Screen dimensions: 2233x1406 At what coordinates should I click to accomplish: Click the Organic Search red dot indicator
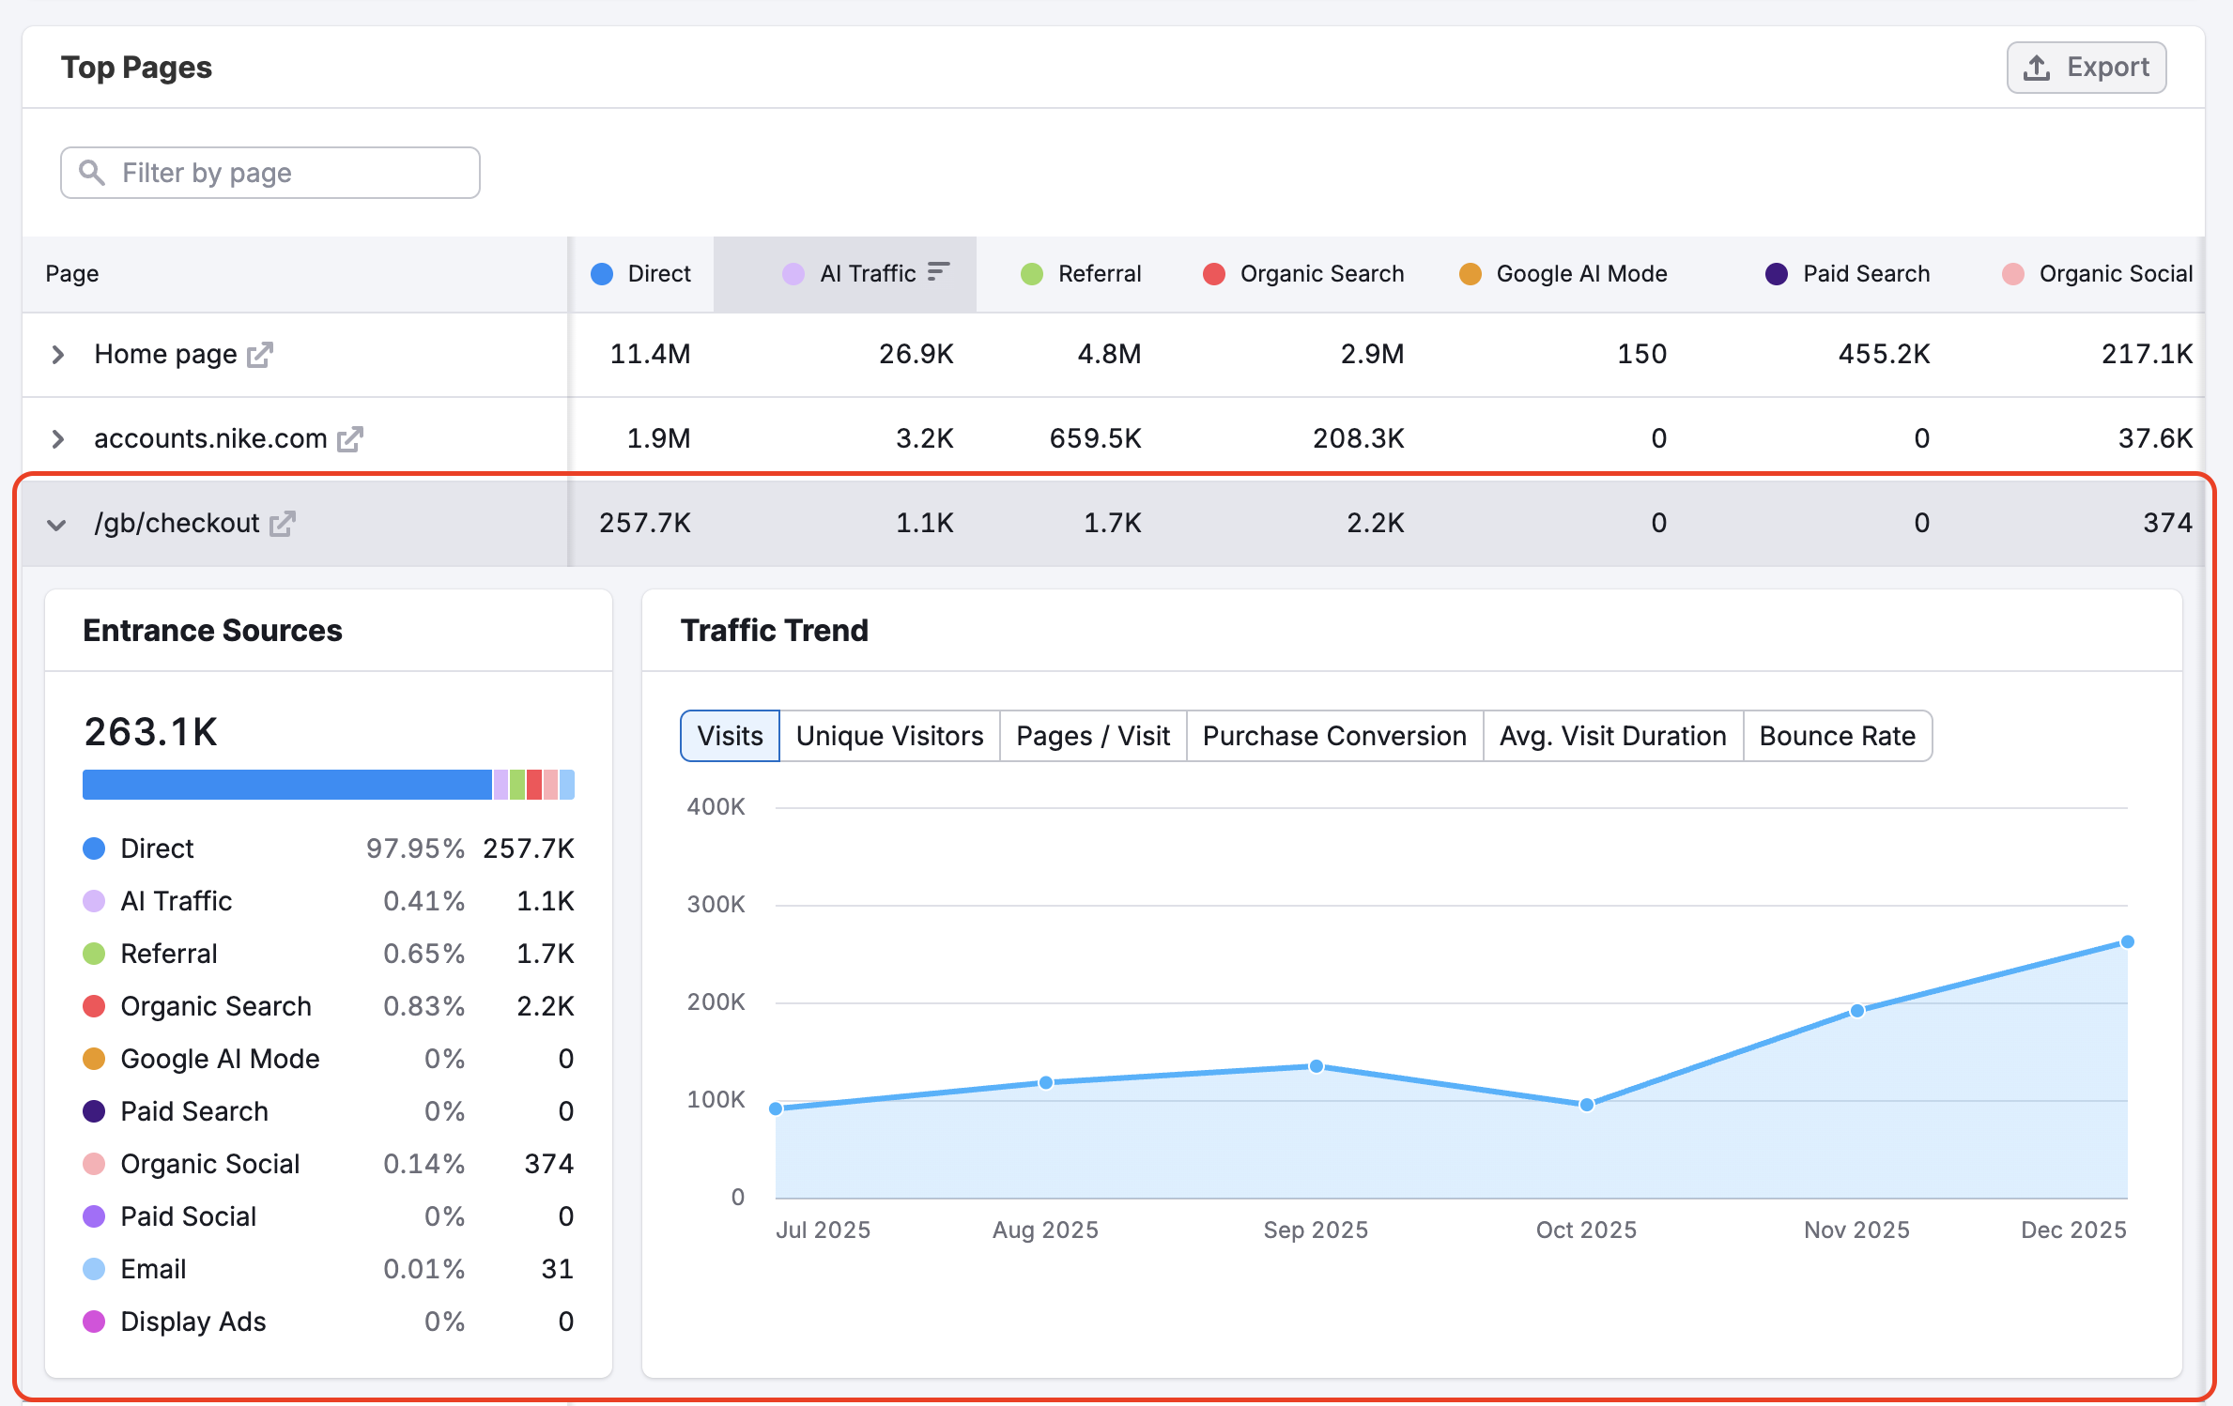click(x=1213, y=273)
